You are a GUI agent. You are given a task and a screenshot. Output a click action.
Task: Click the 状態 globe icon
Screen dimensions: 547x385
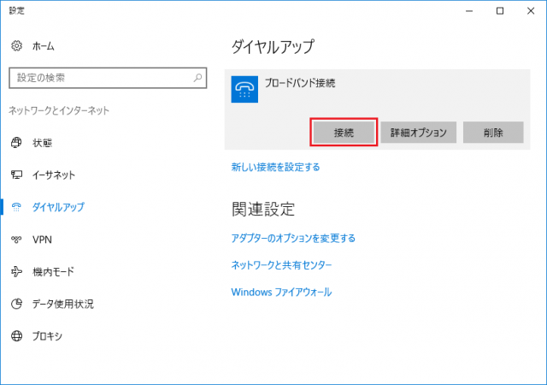[16, 142]
